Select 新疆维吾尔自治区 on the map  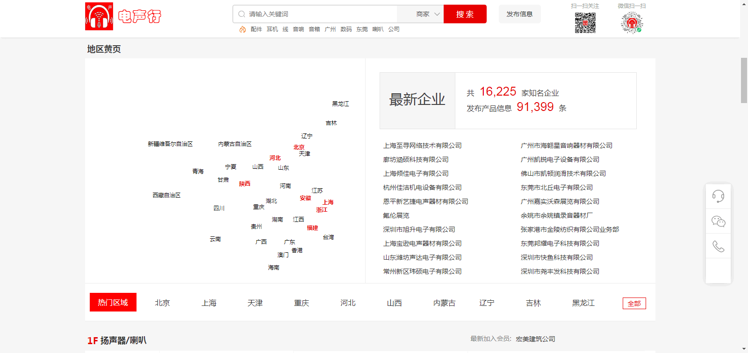[x=170, y=144]
